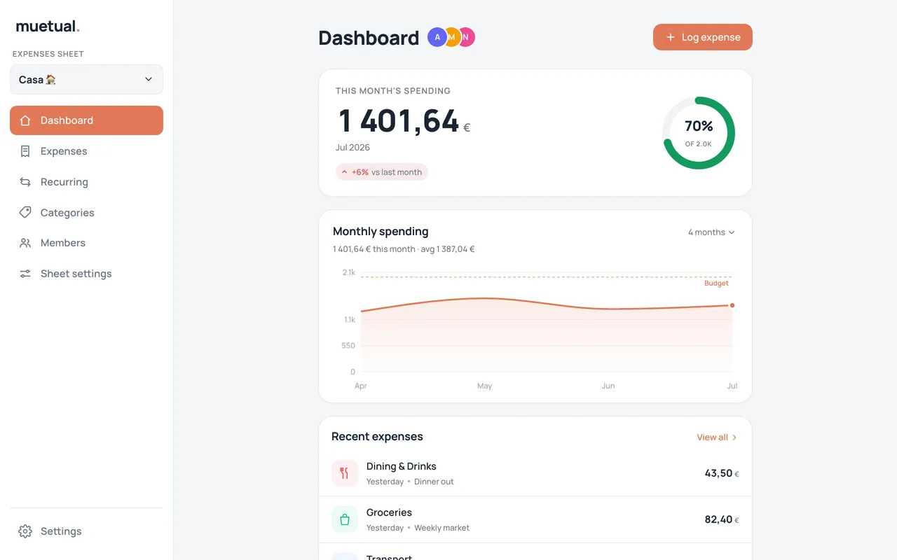Click the Weekly market note text
This screenshot has height=560, width=897.
441,528
